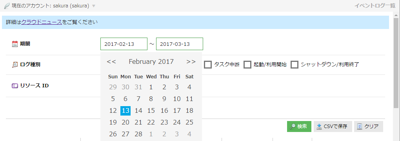Enable the タスク中断 checkbox
The image size is (400, 141).
(x=208, y=65)
